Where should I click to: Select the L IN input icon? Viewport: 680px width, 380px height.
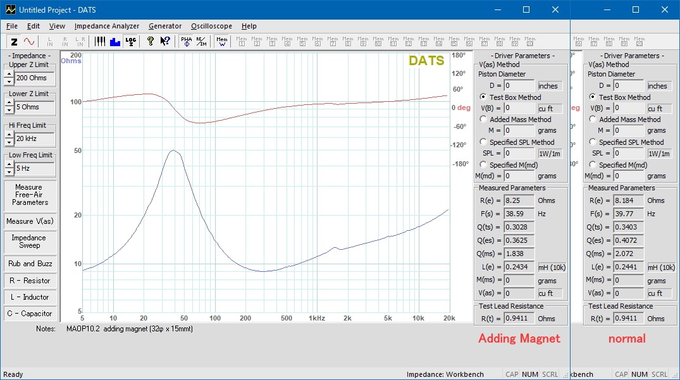(50, 42)
